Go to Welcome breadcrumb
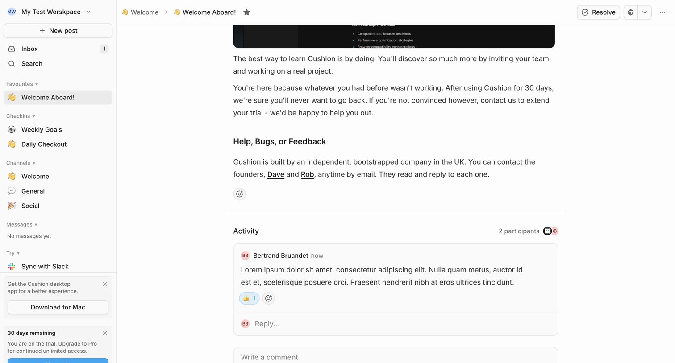Viewport: 675px width, 363px height. tap(140, 12)
